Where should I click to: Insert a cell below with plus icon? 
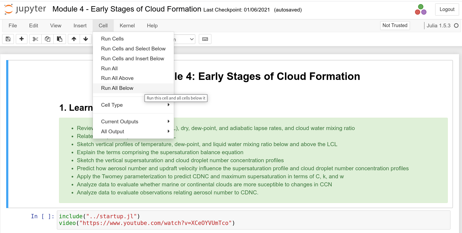(x=21, y=39)
